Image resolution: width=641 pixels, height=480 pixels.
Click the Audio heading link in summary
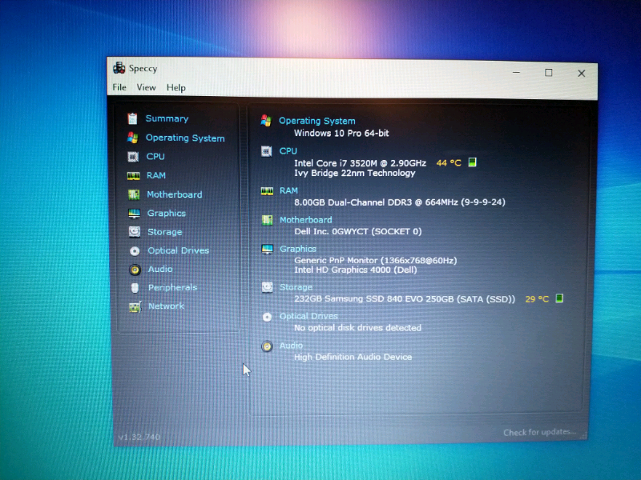point(291,346)
